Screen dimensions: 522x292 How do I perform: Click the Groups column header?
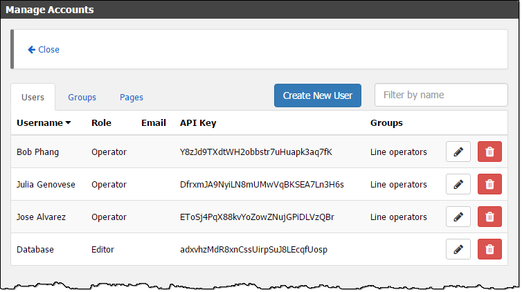(x=386, y=122)
